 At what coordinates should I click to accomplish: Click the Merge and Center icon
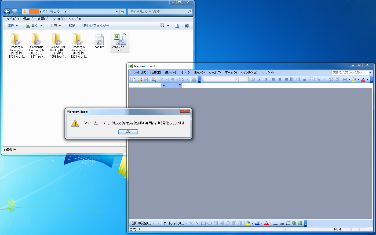click(311, 79)
